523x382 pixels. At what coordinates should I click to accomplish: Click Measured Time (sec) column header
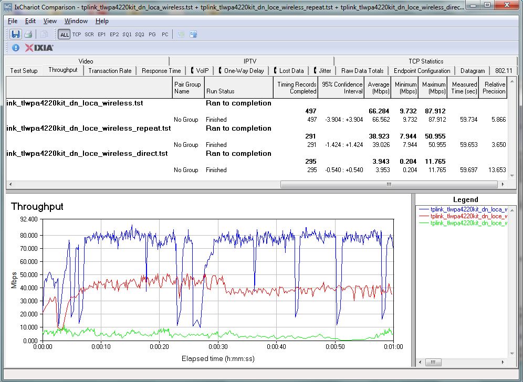tap(463, 88)
